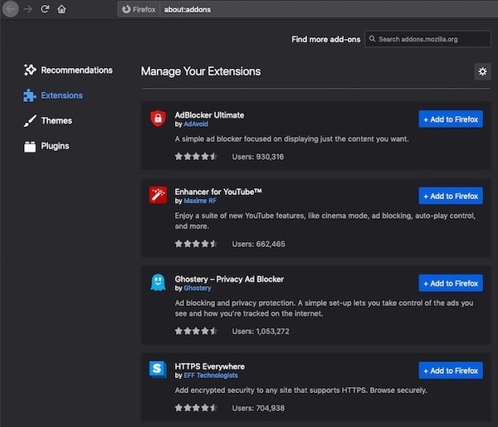
Task: Click the Ghostery ghost icon
Action: (x=158, y=283)
